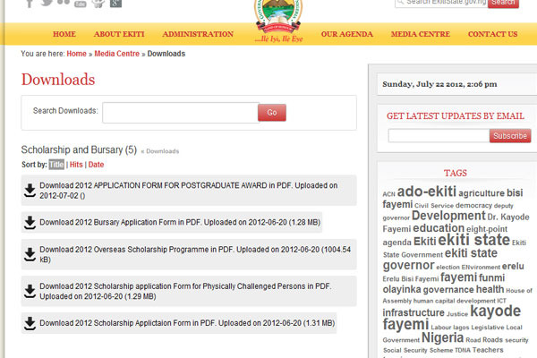Sort downloads by Hits
Screen dimensions: 537x358
coord(76,165)
